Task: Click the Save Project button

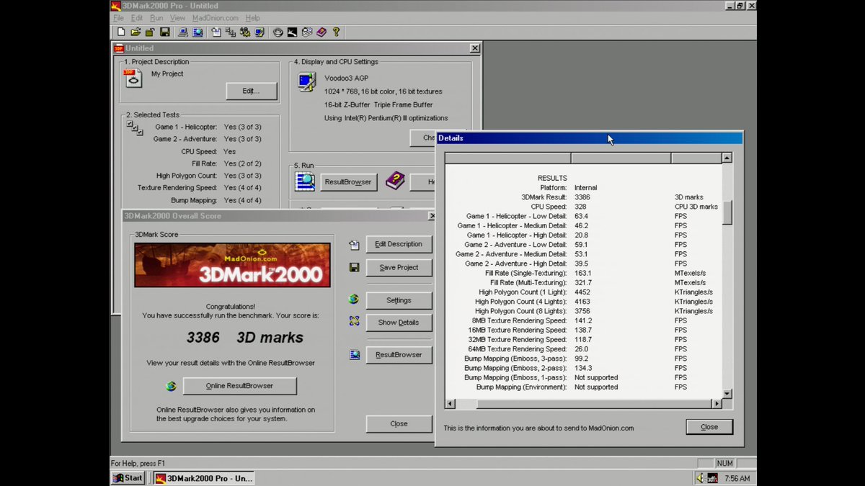Action: click(399, 267)
